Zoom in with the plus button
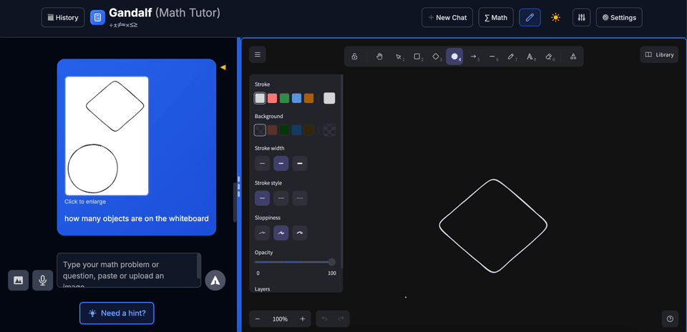Screen dimensions: 687x332 [302, 319]
